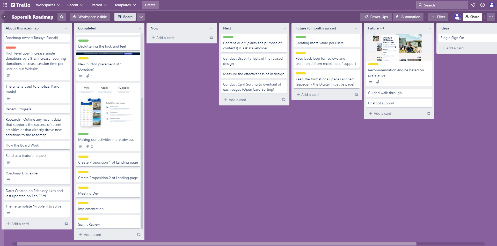This screenshot has height=246, width=497.
Task: Star the Kopernik Roadmap board
Action: click(61, 17)
